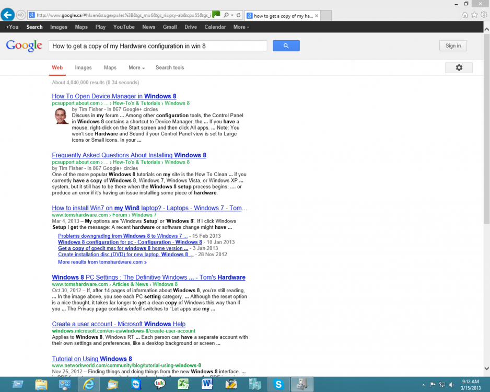Viewport: 490px width, 392px height.
Task: Open search settings gear button
Action: coord(459,67)
